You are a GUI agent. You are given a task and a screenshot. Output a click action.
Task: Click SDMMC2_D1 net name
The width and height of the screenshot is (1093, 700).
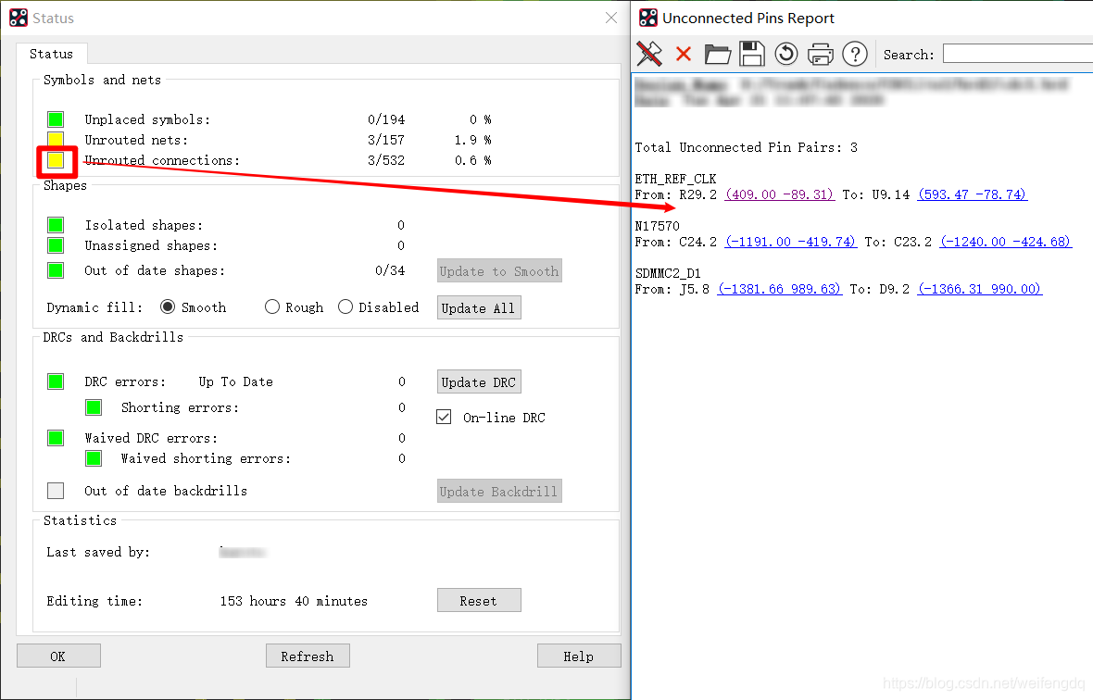pyautogui.click(x=668, y=274)
